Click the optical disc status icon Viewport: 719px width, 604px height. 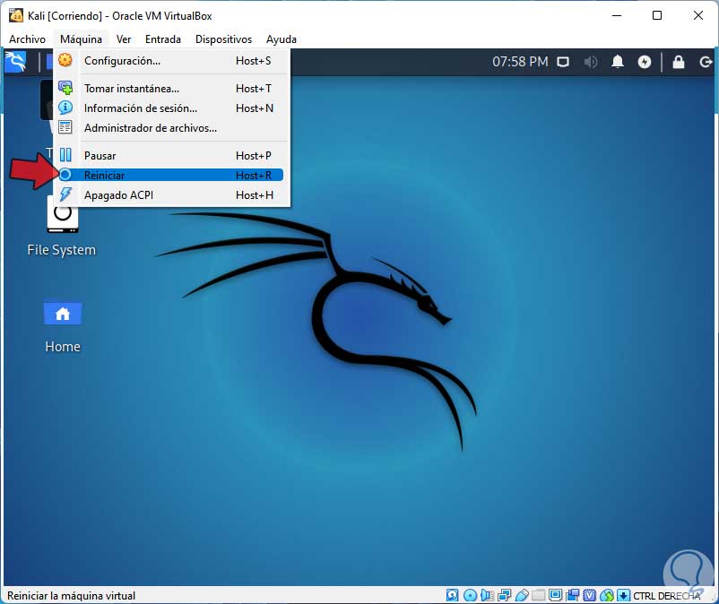[470, 595]
